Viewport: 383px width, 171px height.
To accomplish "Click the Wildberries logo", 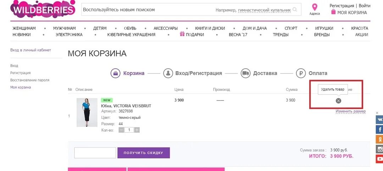I will pyautogui.click(x=43, y=9).
